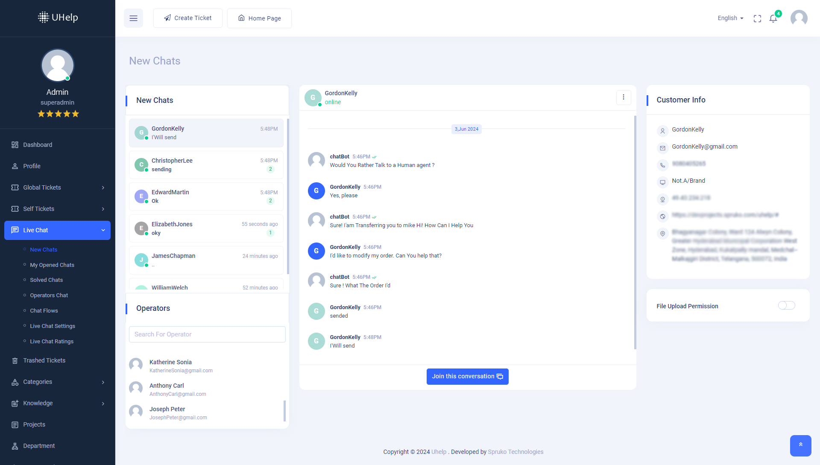This screenshot has height=465, width=820.
Task: Click the hamburger sidebar toggle icon
Action: (x=133, y=18)
